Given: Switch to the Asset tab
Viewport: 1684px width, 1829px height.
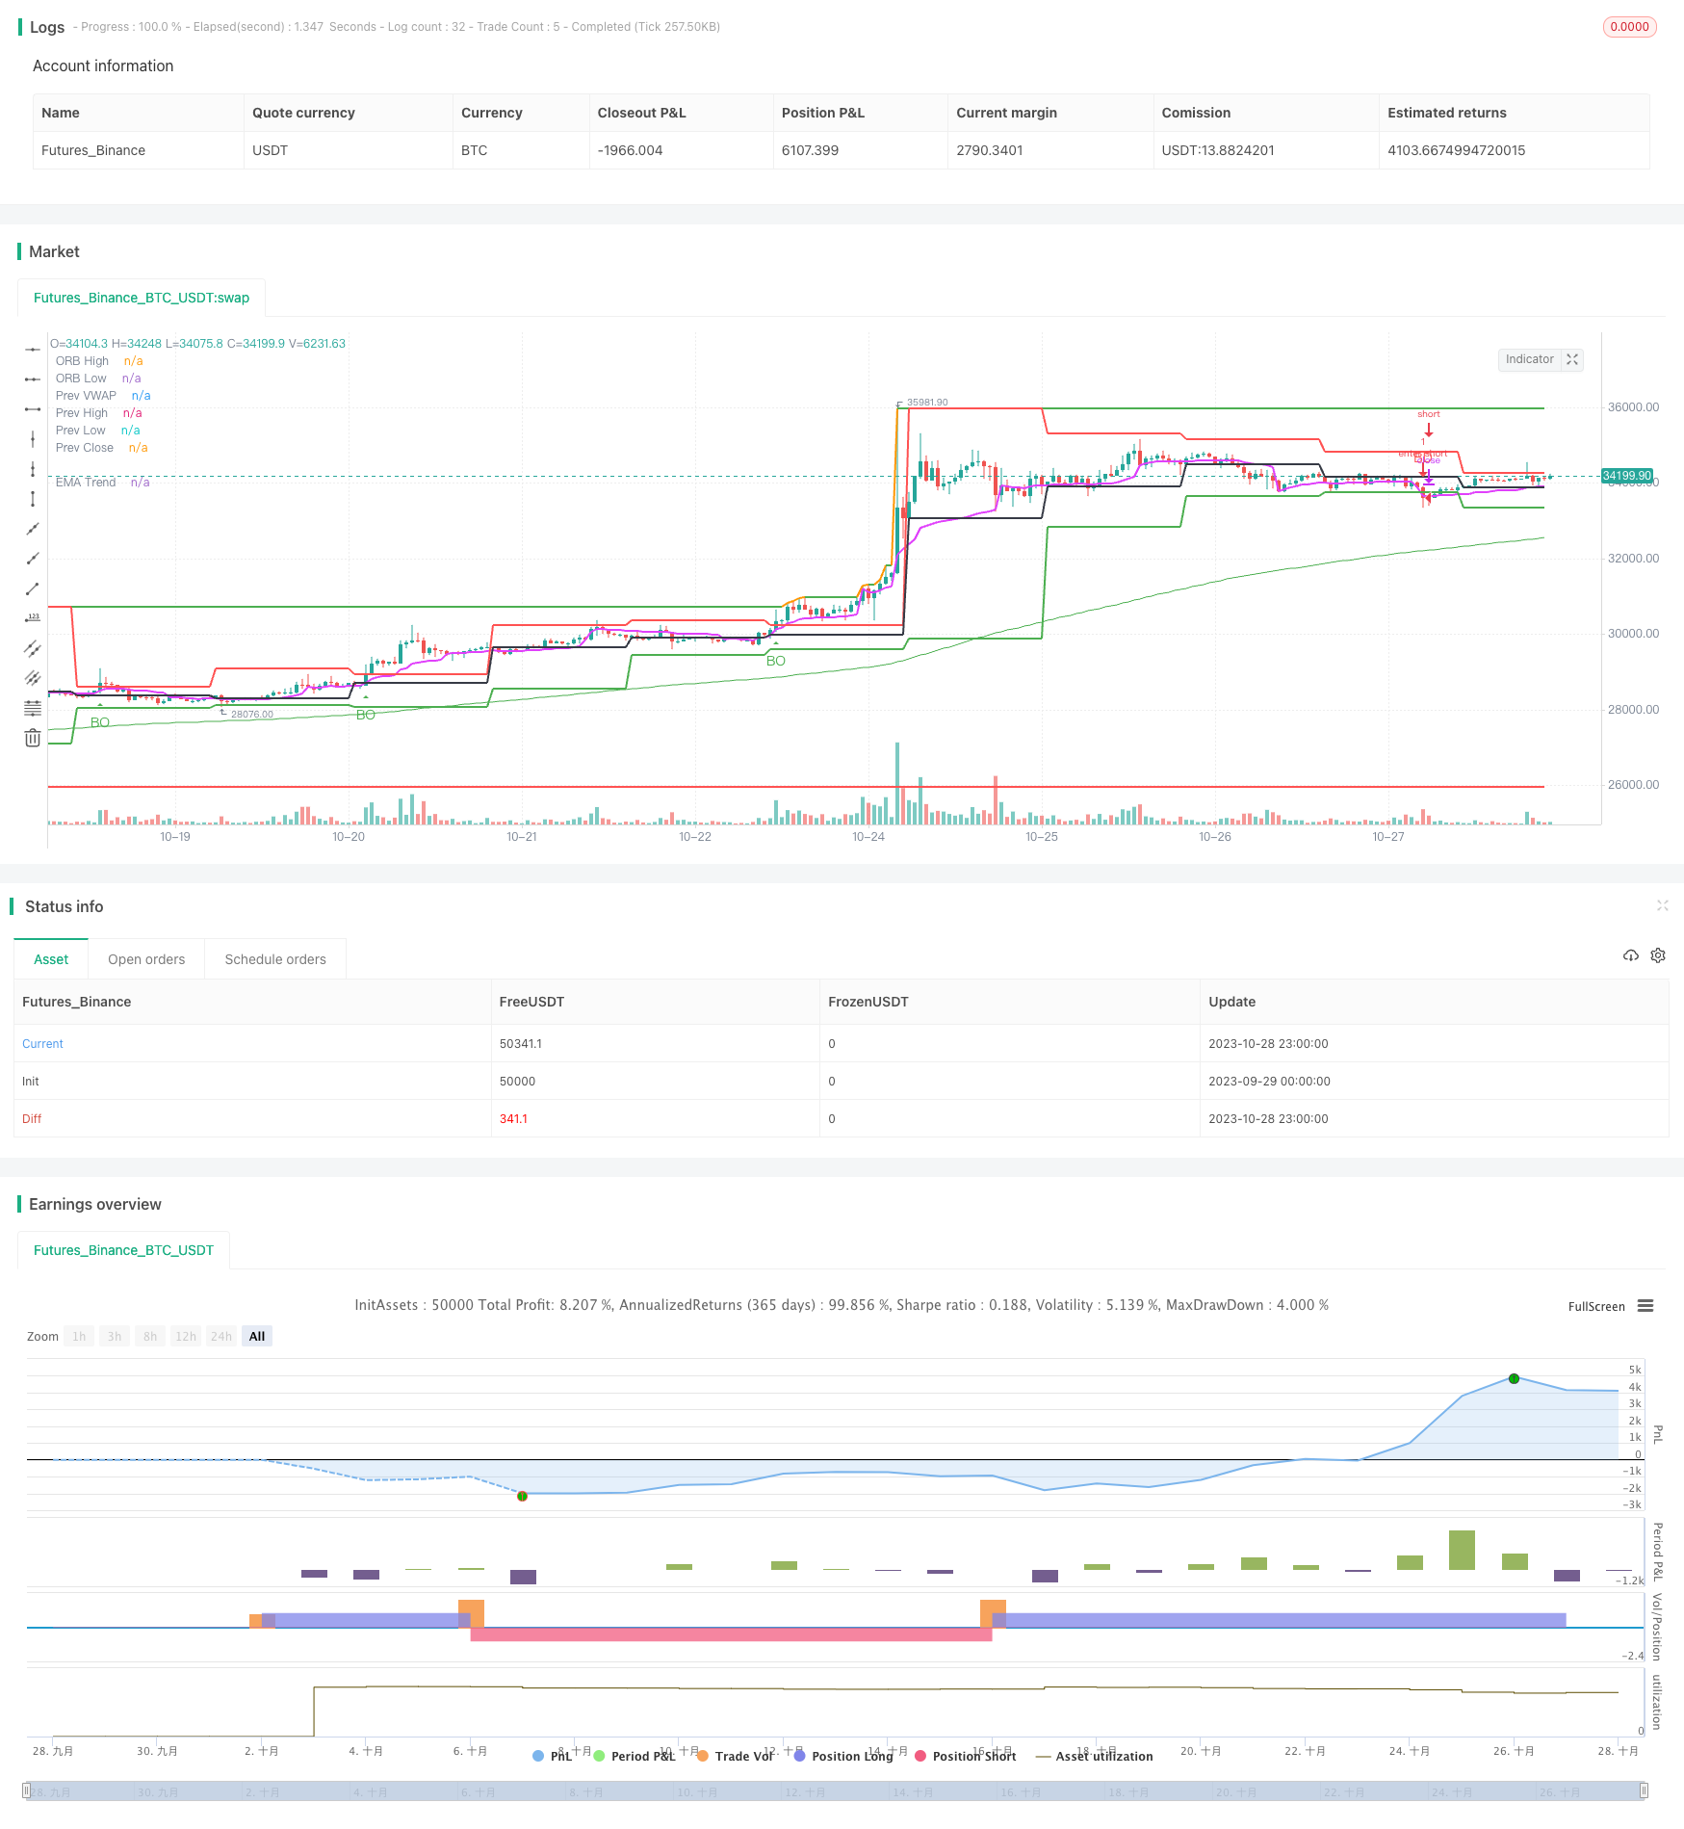Looking at the screenshot, I should pos(51,959).
